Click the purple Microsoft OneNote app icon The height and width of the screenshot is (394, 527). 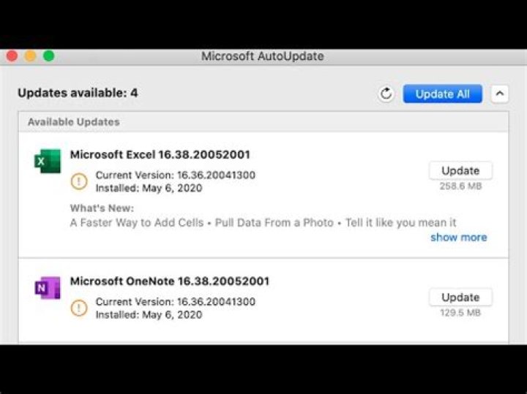[x=48, y=287]
